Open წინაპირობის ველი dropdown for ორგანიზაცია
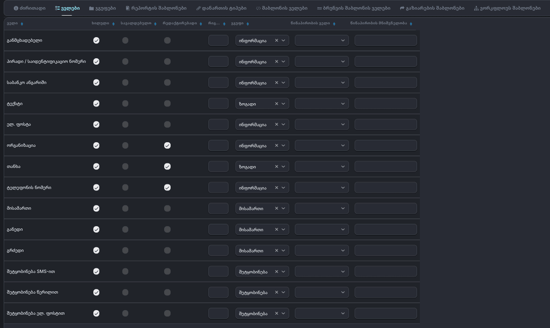This screenshot has width=550, height=328. [x=321, y=145]
